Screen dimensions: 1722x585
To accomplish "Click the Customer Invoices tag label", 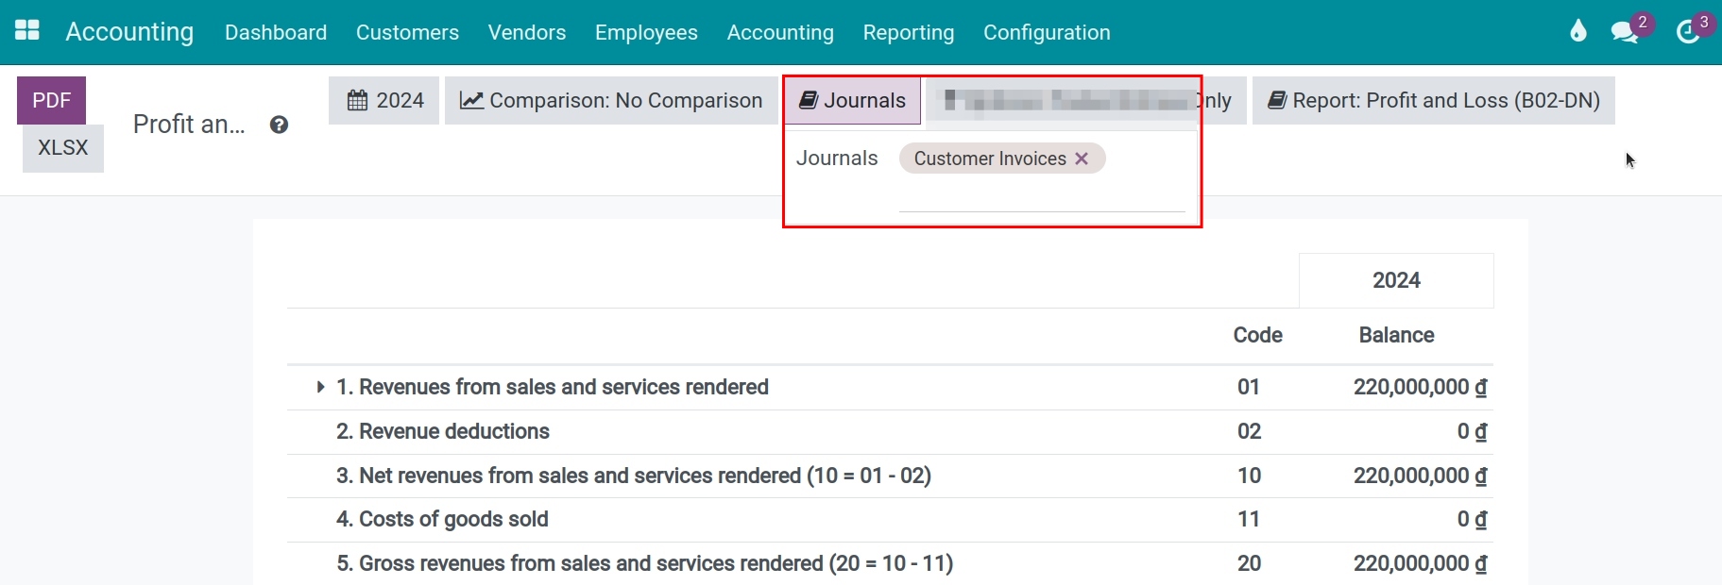I will [x=990, y=159].
